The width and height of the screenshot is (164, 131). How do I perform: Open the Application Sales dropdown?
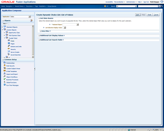pos(30,17)
